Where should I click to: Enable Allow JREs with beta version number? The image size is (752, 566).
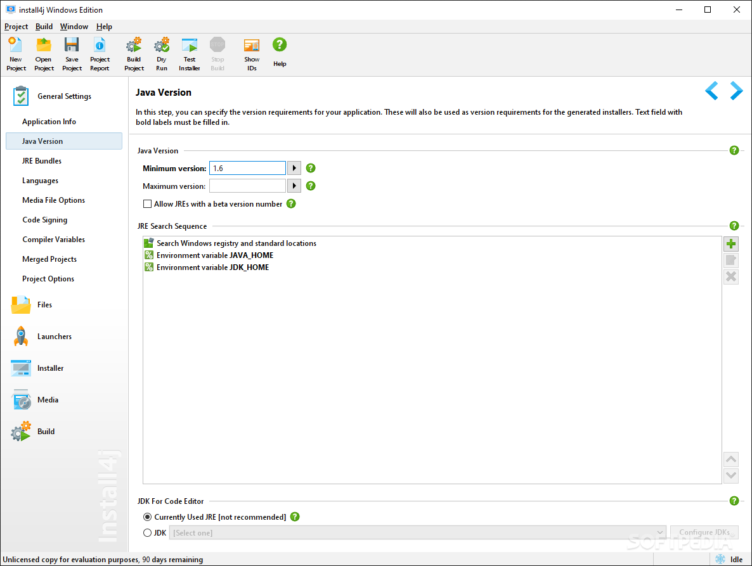pos(147,203)
